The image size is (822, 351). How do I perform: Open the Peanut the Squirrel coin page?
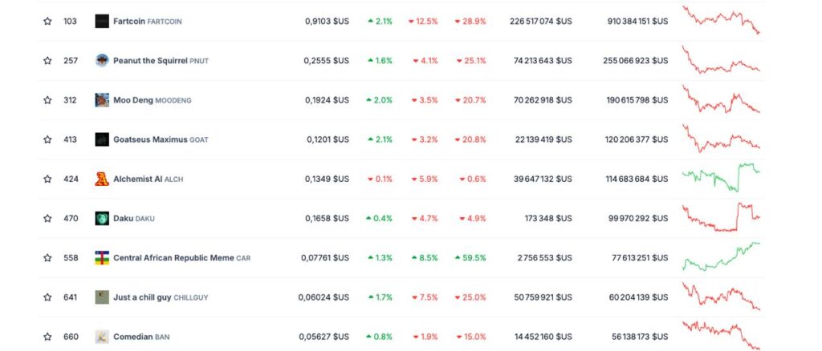point(150,61)
